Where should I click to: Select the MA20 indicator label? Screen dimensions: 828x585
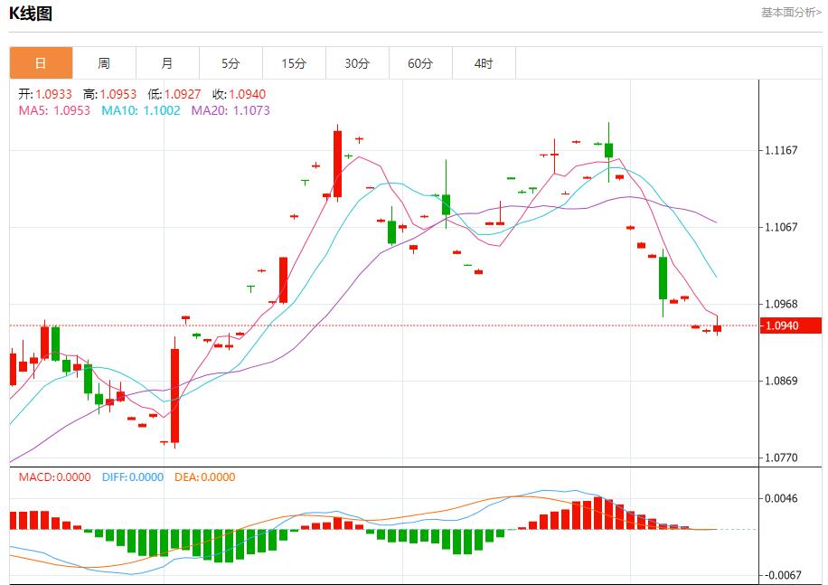[x=230, y=110]
